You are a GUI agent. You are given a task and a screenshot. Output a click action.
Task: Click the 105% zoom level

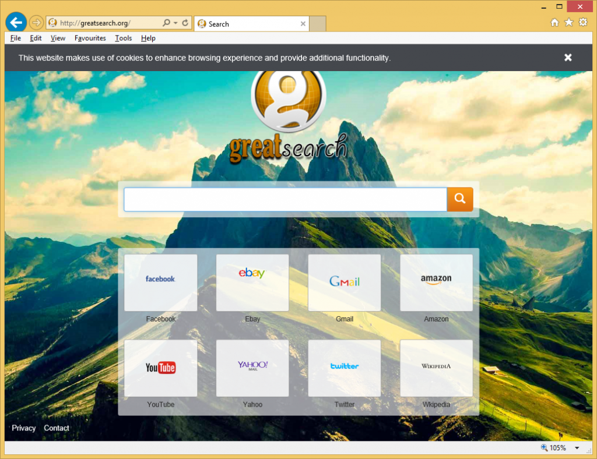557,448
